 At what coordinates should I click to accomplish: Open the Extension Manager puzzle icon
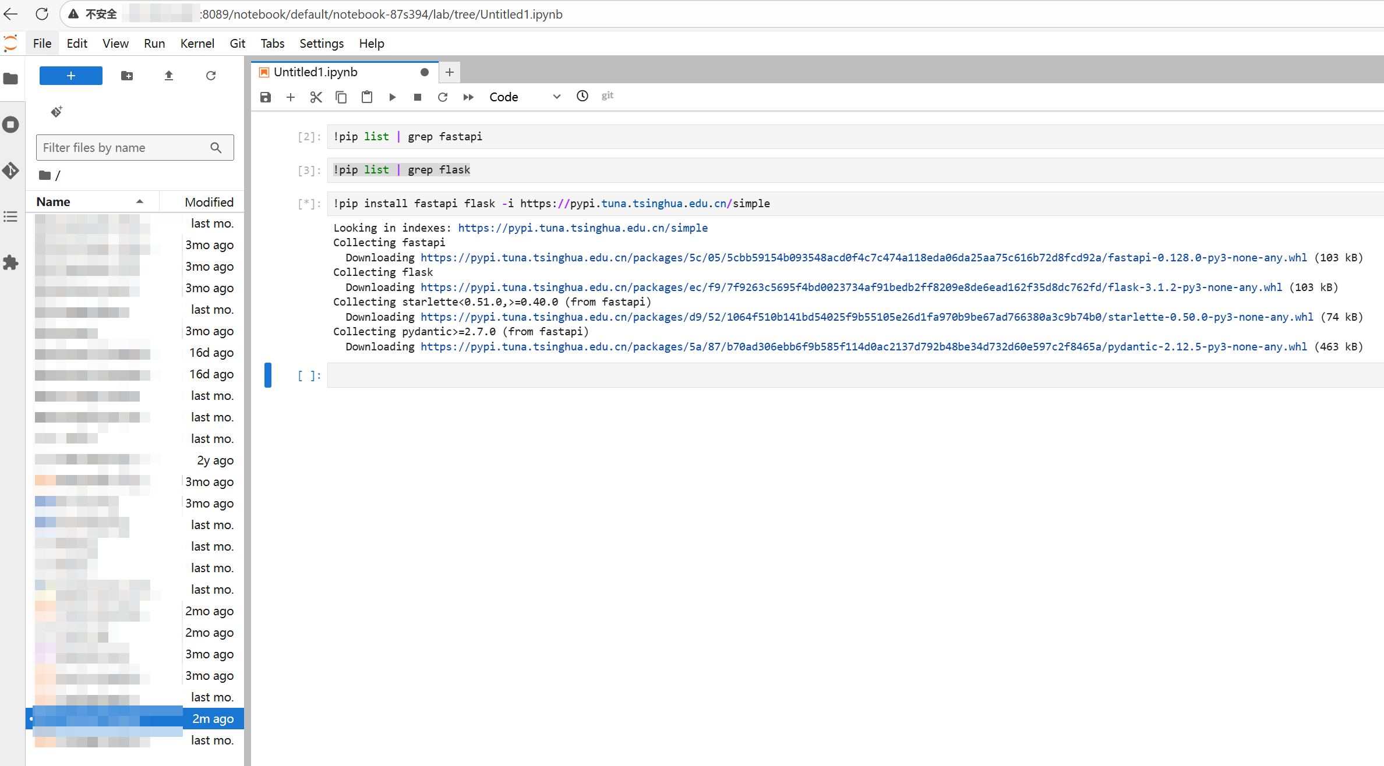pos(10,263)
